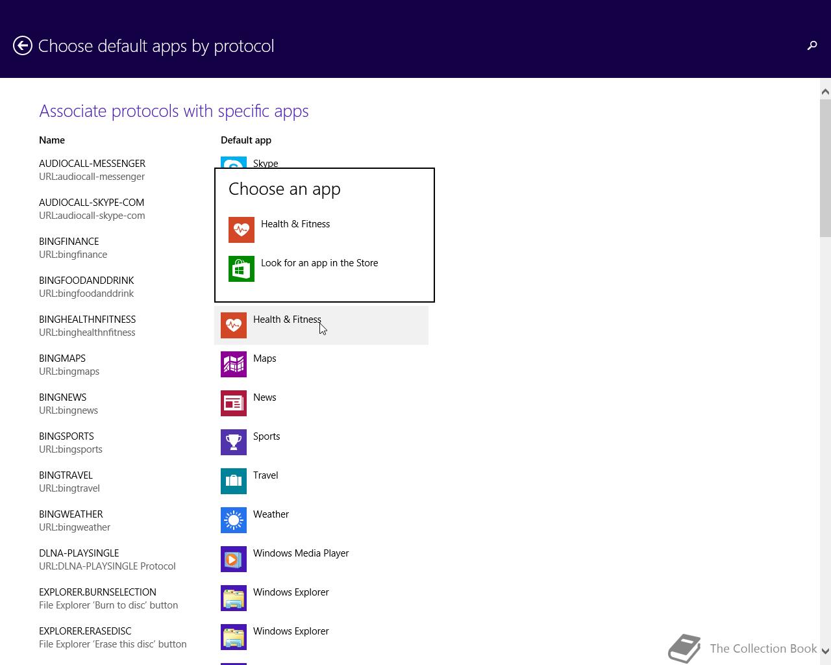Change Windows Explorer for EXPLORER.ERASEDISC
Screen dimensions: 831x665
pyautogui.click(x=321, y=637)
